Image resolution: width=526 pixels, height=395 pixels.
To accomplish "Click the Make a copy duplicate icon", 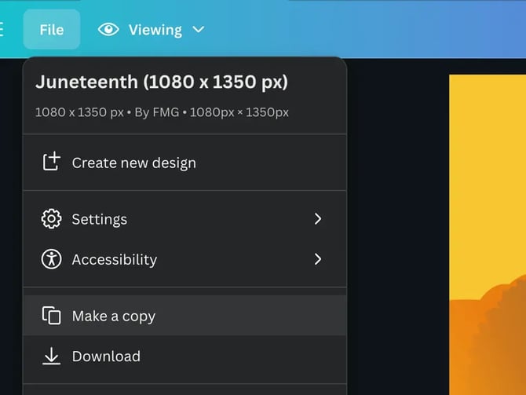I will coord(51,316).
